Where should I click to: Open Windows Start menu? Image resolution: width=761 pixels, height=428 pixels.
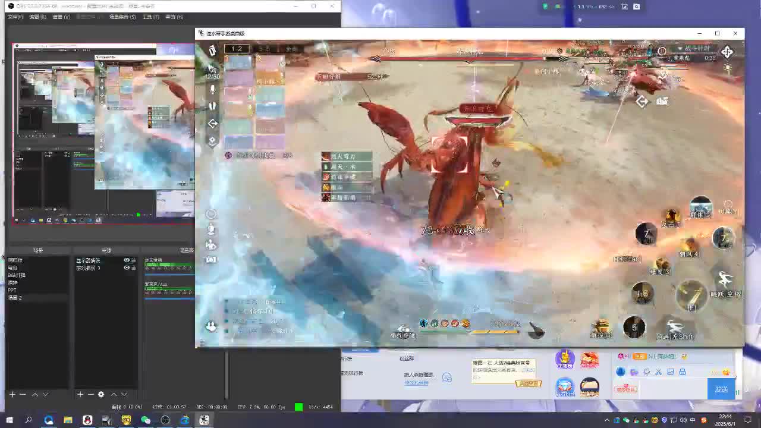pyautogui.click(x=9, y=420)
